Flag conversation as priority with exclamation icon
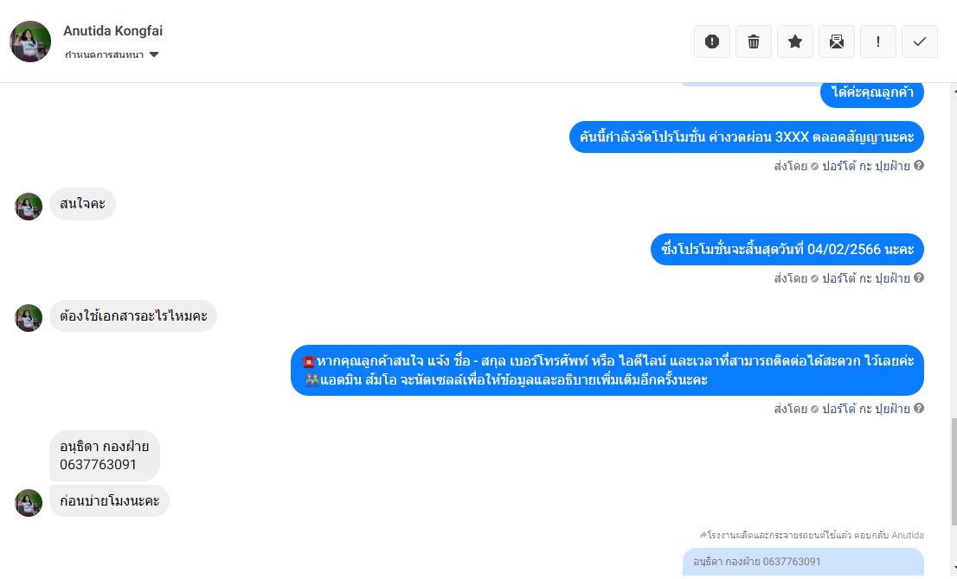 tap(877, 41)
